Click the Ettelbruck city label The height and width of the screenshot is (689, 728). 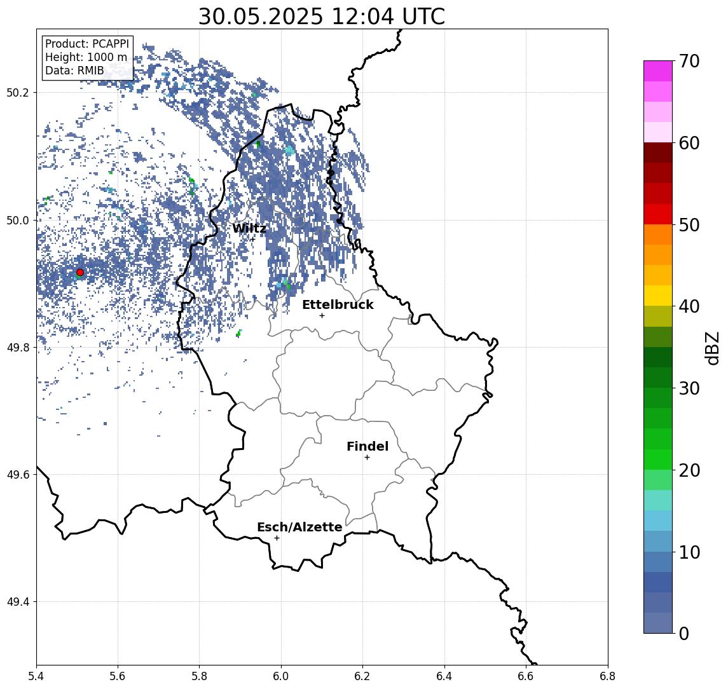pyautogui.click(x=338, y=304)
